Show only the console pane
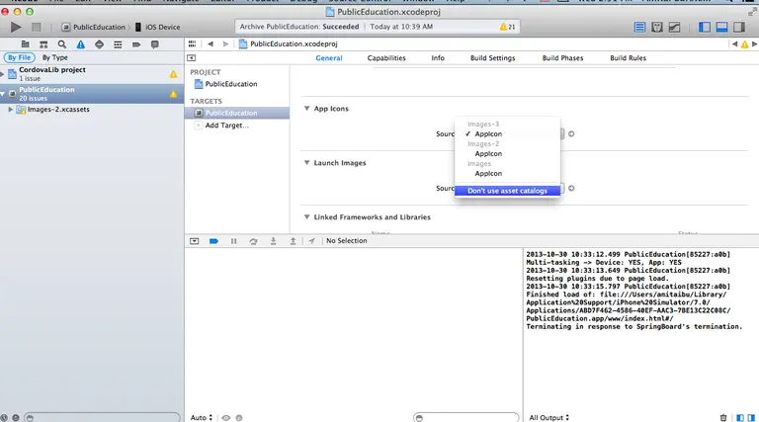The width and height of the screenshot is (759, 422). (x=751, y=417)
